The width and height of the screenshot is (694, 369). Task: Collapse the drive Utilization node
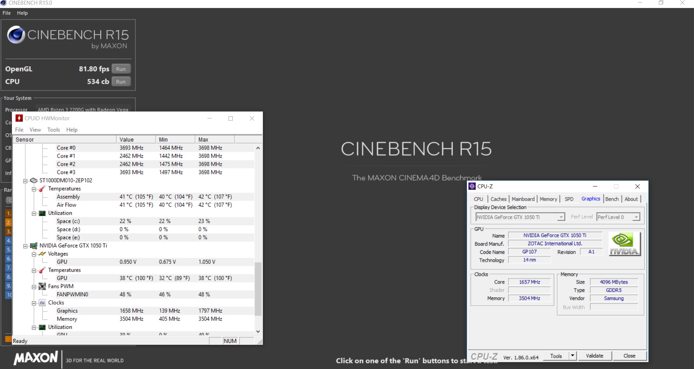click(x=34, y=213)
